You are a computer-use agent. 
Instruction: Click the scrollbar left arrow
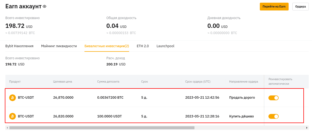point(7,128)
